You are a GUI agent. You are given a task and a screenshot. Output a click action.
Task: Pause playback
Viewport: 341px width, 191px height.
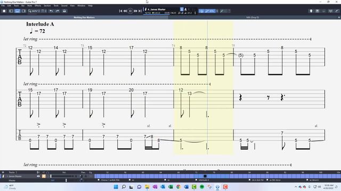point(130,11)
